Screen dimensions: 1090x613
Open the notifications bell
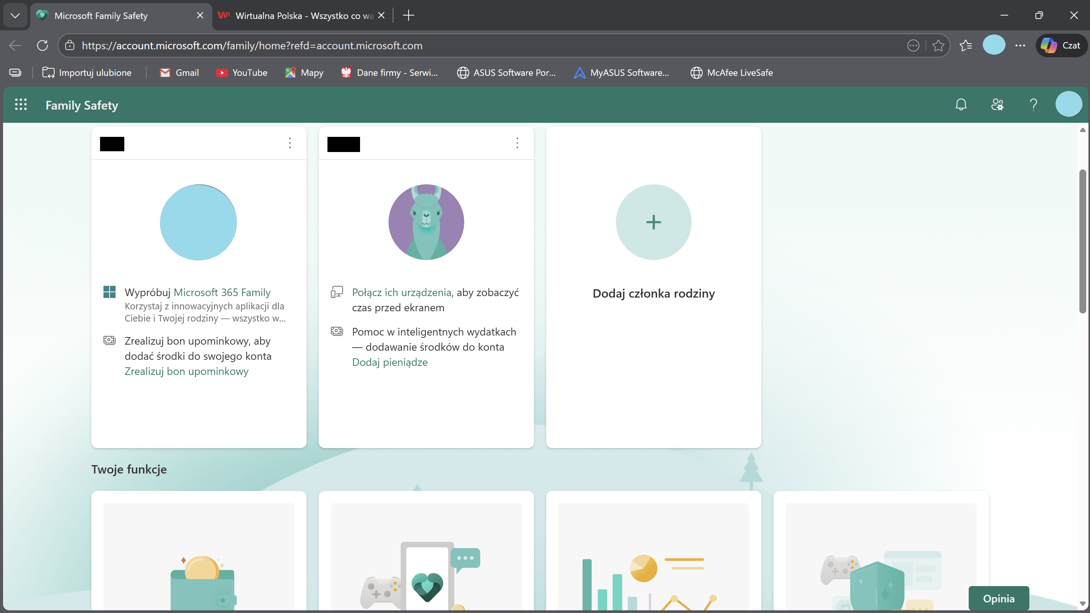point(961,105)
